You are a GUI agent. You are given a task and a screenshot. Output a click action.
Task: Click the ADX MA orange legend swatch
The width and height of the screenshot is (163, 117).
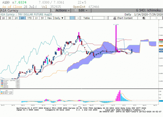(1, 93)
